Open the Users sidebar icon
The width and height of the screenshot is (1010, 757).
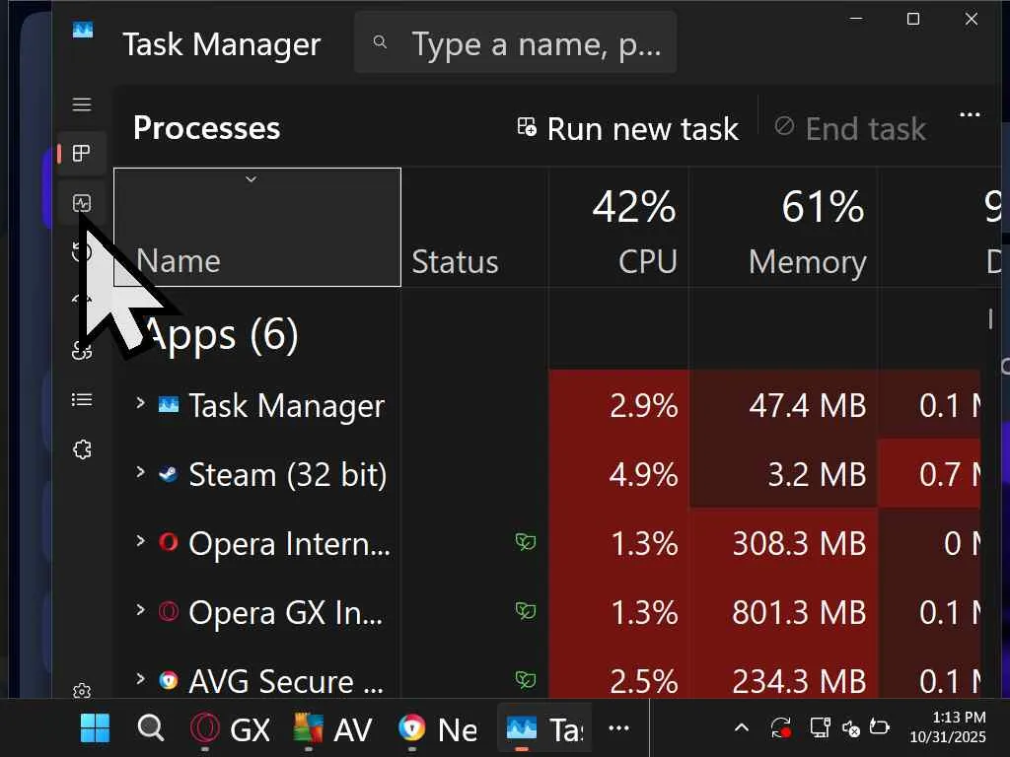tap(82, 351)
